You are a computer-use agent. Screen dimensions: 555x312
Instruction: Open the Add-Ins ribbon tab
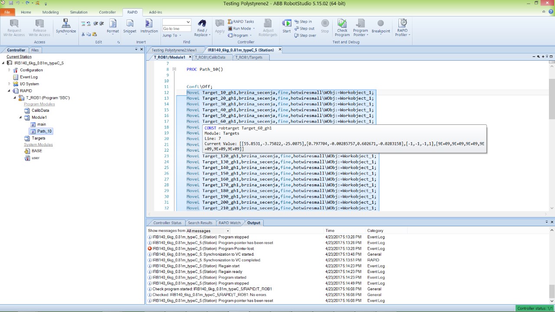[x=155, y=12]
